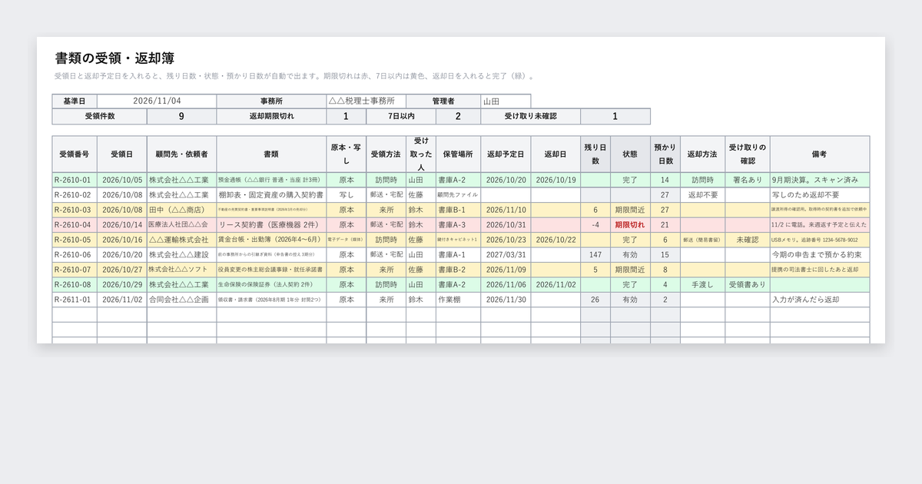Click client cell 株式会社△△ソフト
The height and width of the screenshot is (484, 922).
[x=181, y=270]
